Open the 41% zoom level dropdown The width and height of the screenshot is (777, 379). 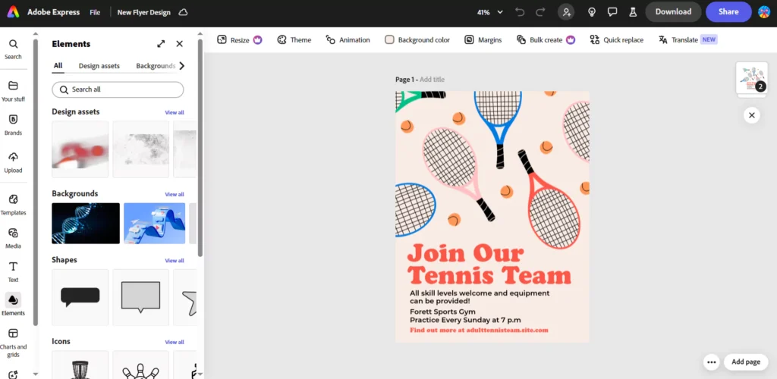coord(489,12)
